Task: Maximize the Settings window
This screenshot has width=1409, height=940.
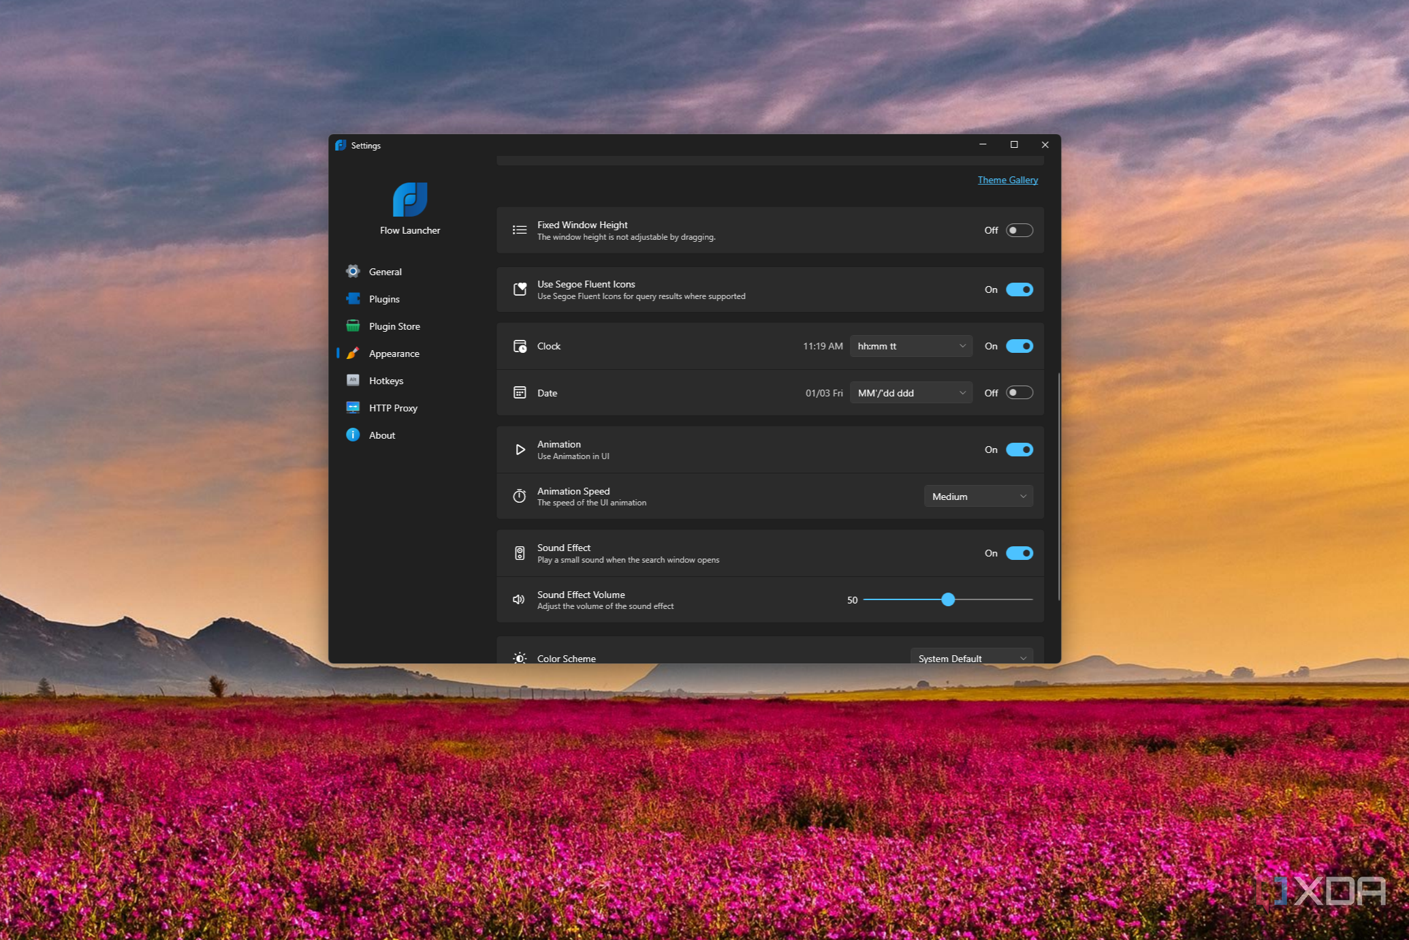Action: tap(1014, 144)
